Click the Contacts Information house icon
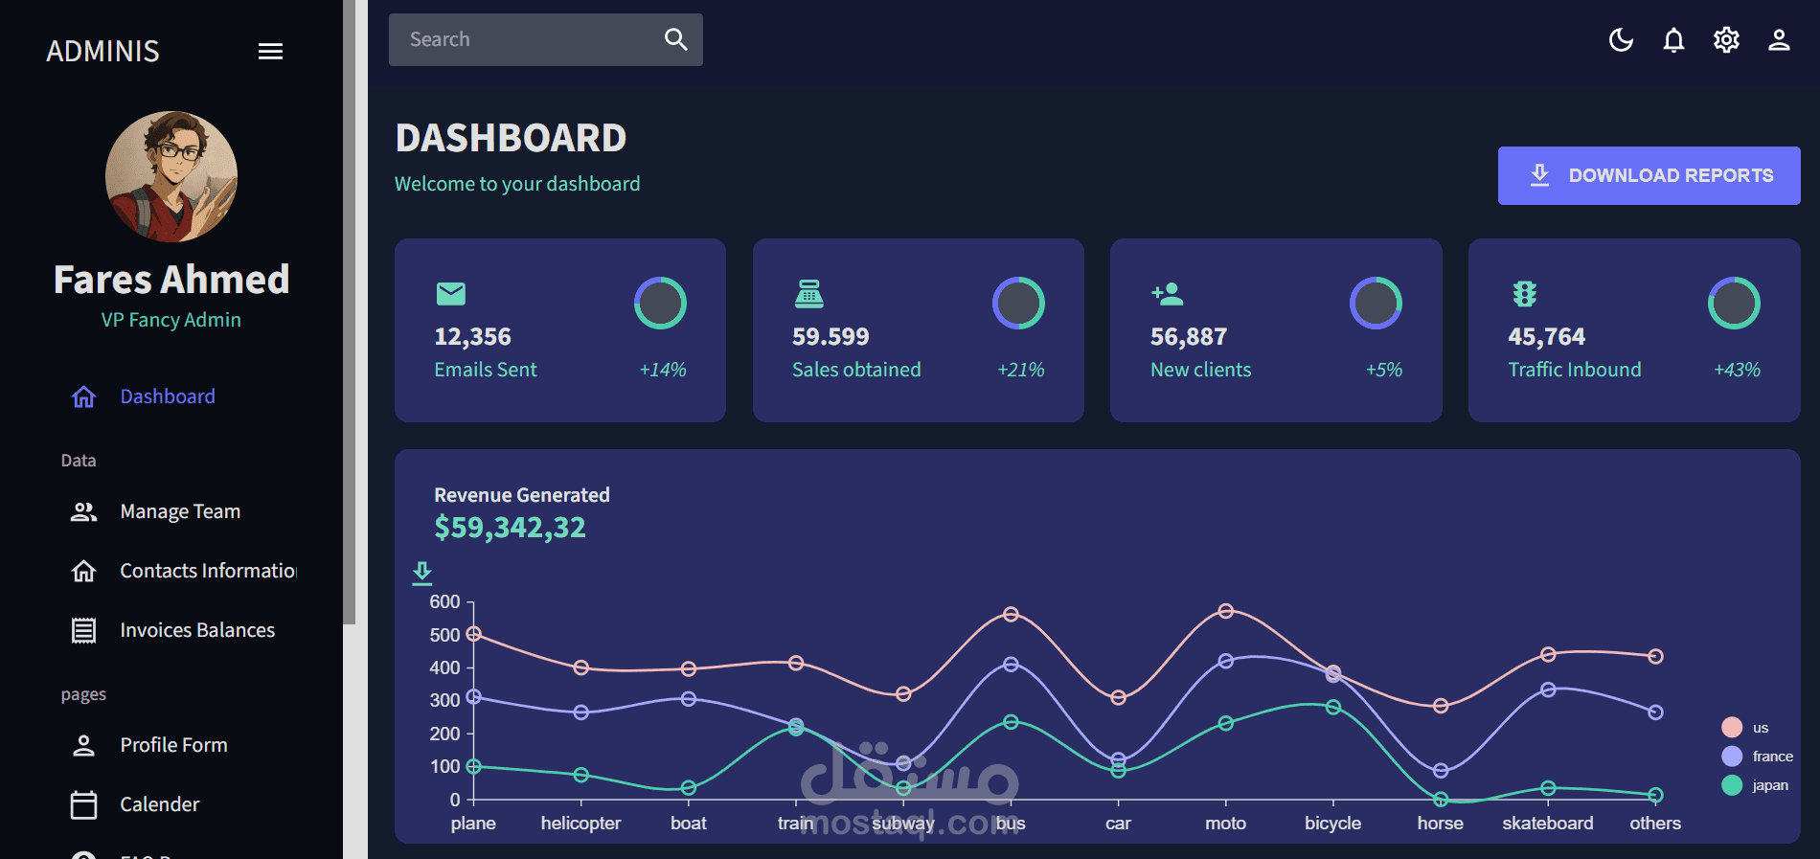Viewport: 1820px width, 859px height. 84,571
